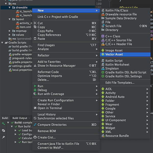
Task: Click the GitHub icon next to Create Gist
Action: [35, 137]
